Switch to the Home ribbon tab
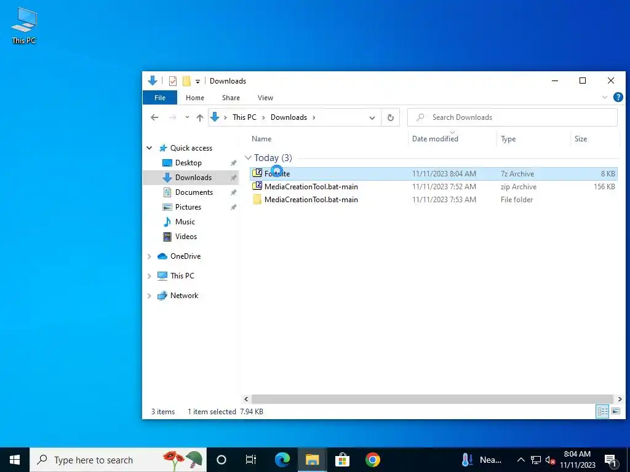The height and width of the screenshot is (472, 630). 195,98
